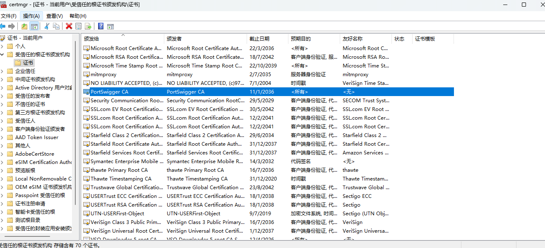
Task: Sort by the 预期目的 column header
Action: click(314, 39)
